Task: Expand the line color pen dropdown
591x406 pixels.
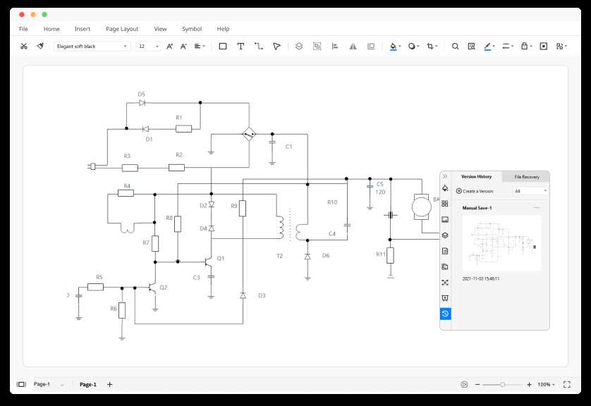Action: coord(494,47)
